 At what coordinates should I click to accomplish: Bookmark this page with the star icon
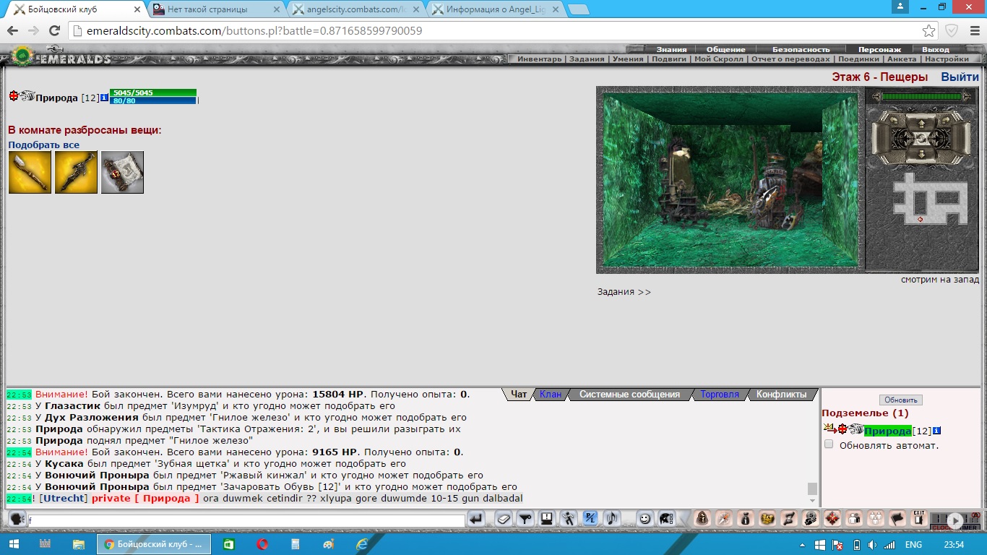click(929, 31)
